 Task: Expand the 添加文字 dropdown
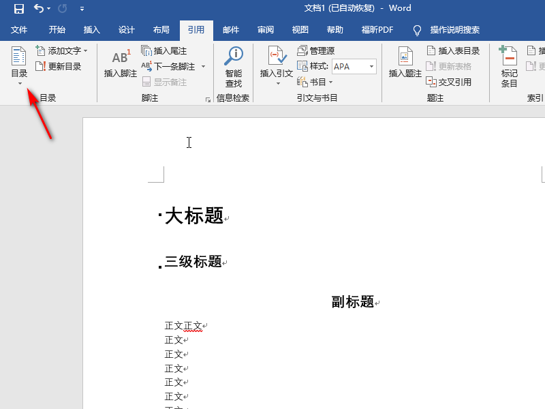(86, 51)
